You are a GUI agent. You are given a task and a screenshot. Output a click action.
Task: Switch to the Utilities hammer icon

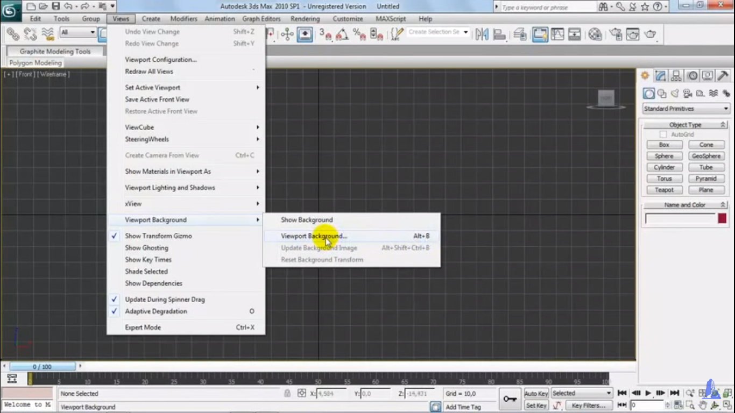pos(723,76)
